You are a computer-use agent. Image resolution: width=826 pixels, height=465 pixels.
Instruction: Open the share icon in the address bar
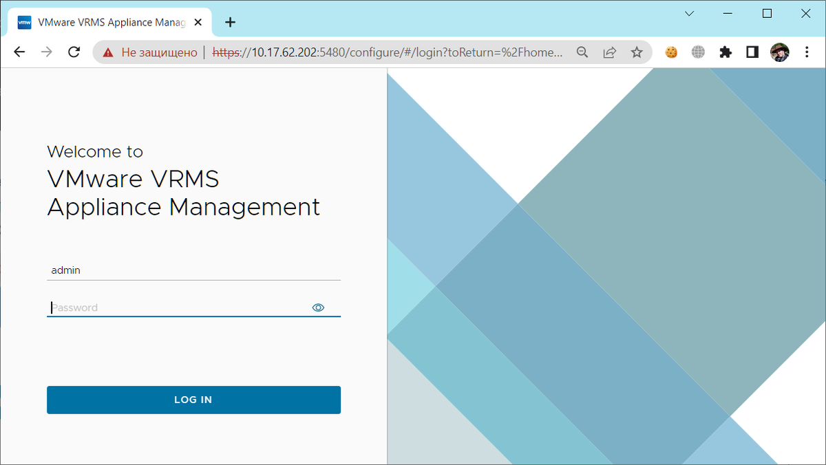[x=609, y=52]
